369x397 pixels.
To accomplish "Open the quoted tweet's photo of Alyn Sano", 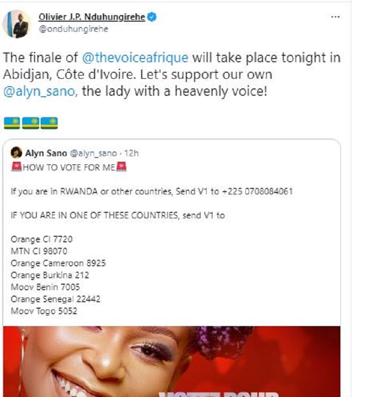I will 172,362.
